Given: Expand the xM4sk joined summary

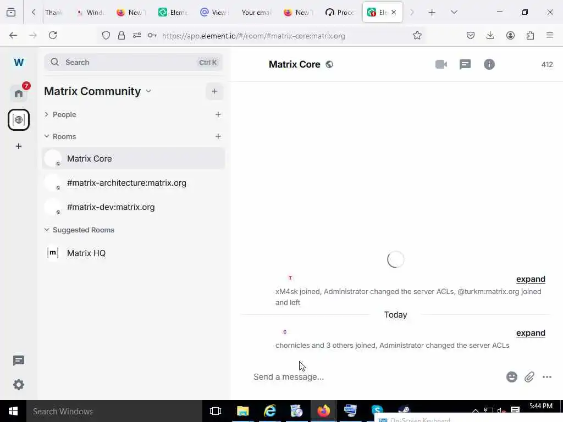Looking at the screenshot, I should (531, 279).
